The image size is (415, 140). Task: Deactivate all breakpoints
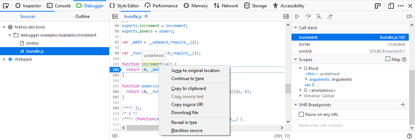[409, 16]
